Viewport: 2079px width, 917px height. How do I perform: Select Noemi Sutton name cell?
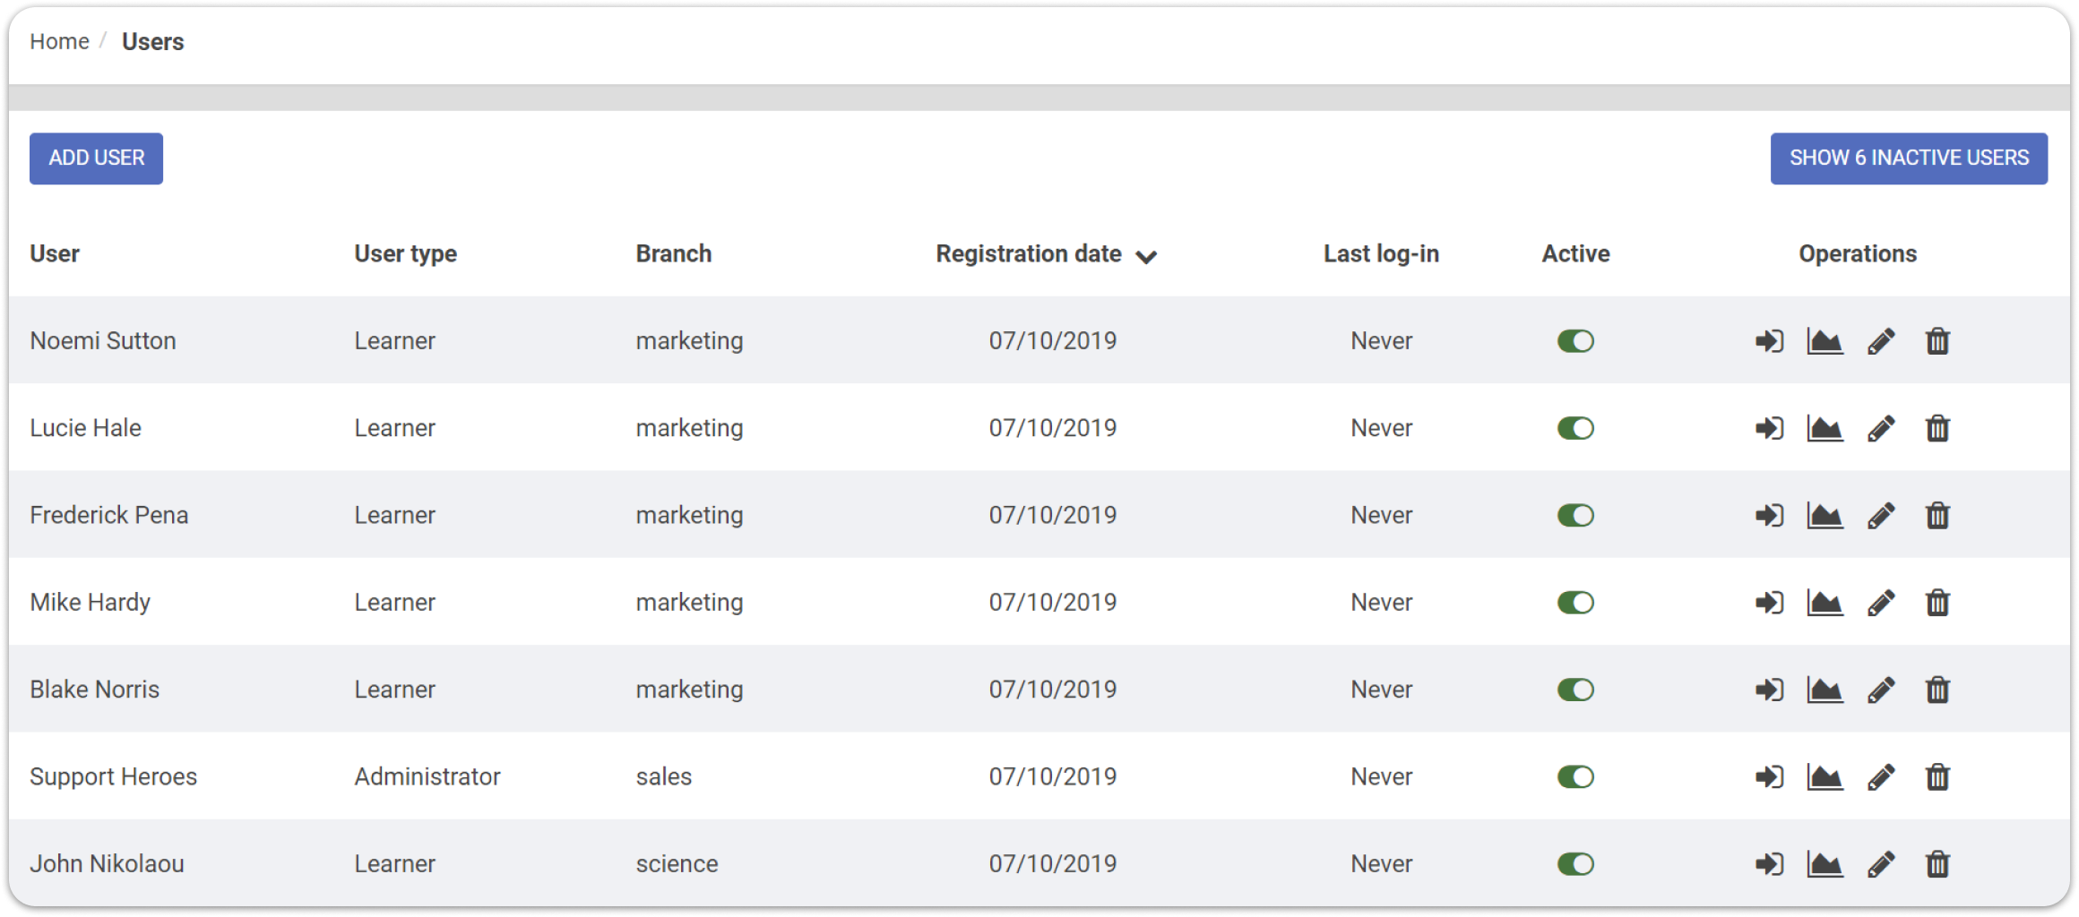103,341
